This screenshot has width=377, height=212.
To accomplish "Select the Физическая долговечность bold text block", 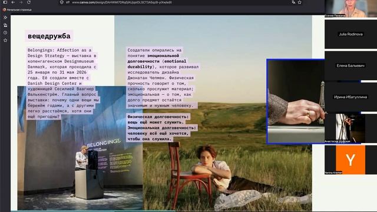I will click(162, 128).
